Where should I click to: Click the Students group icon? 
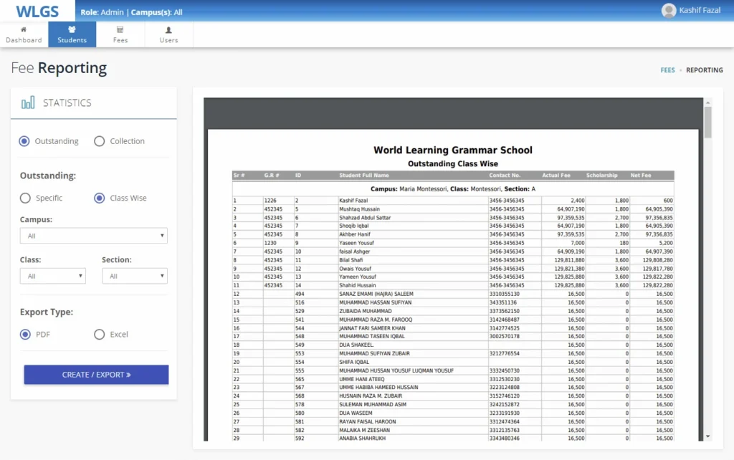pos(72,30)
